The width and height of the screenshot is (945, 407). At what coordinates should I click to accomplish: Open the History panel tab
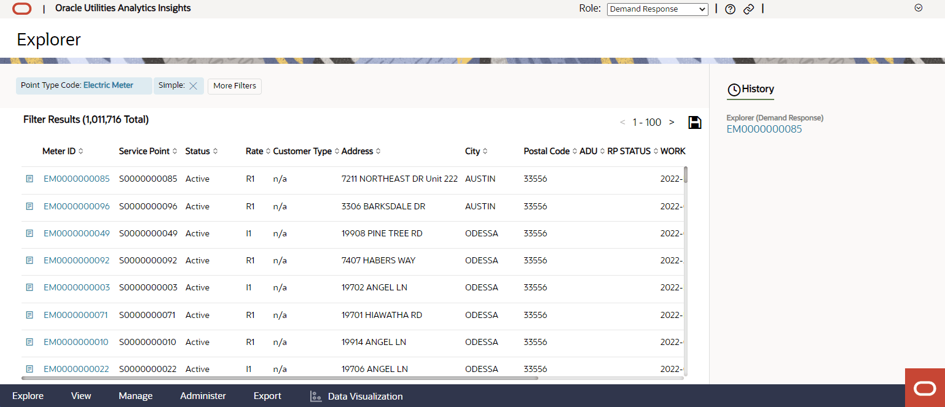[750, 90]
